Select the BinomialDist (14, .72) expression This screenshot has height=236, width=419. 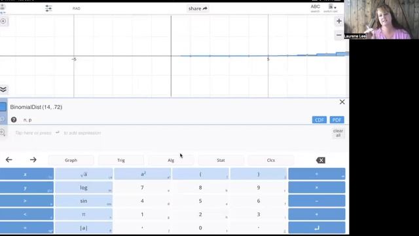36,107
